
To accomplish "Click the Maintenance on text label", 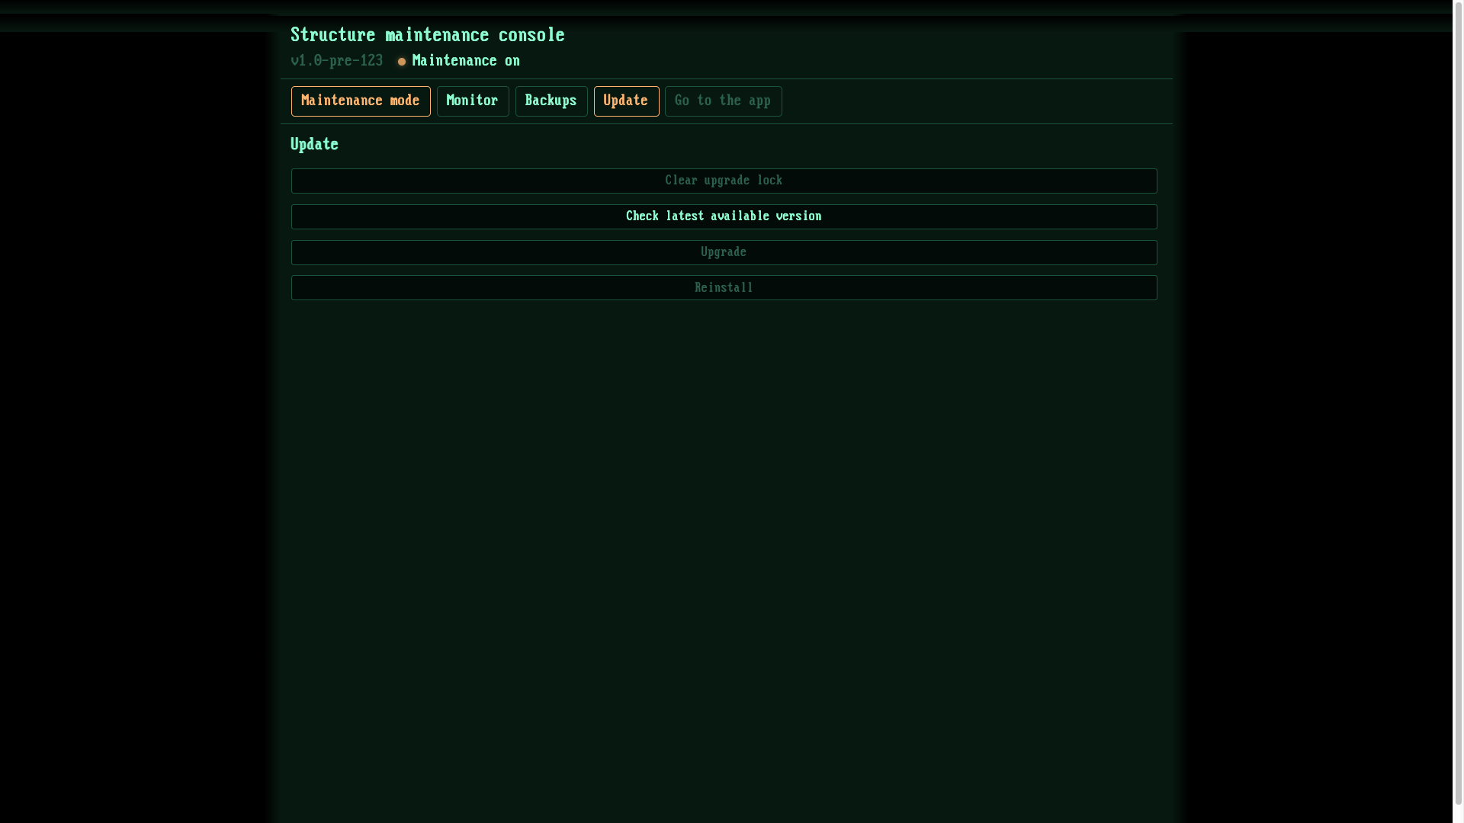I will pos(465,60).
